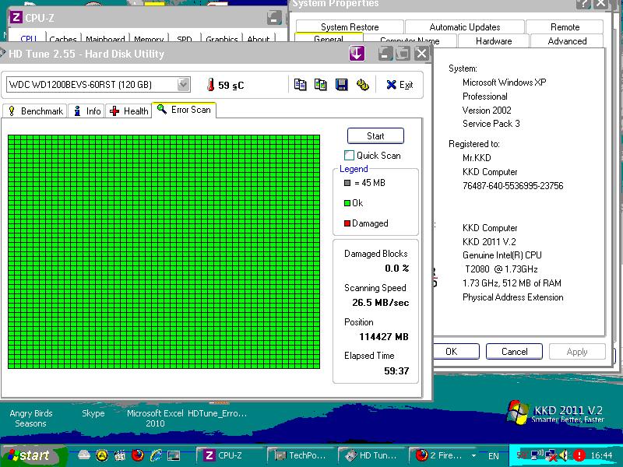The width and height of the screenshot is (623, 467).
Task: Open HD Tune options via the wrench icon
Action: coord(362,85)
